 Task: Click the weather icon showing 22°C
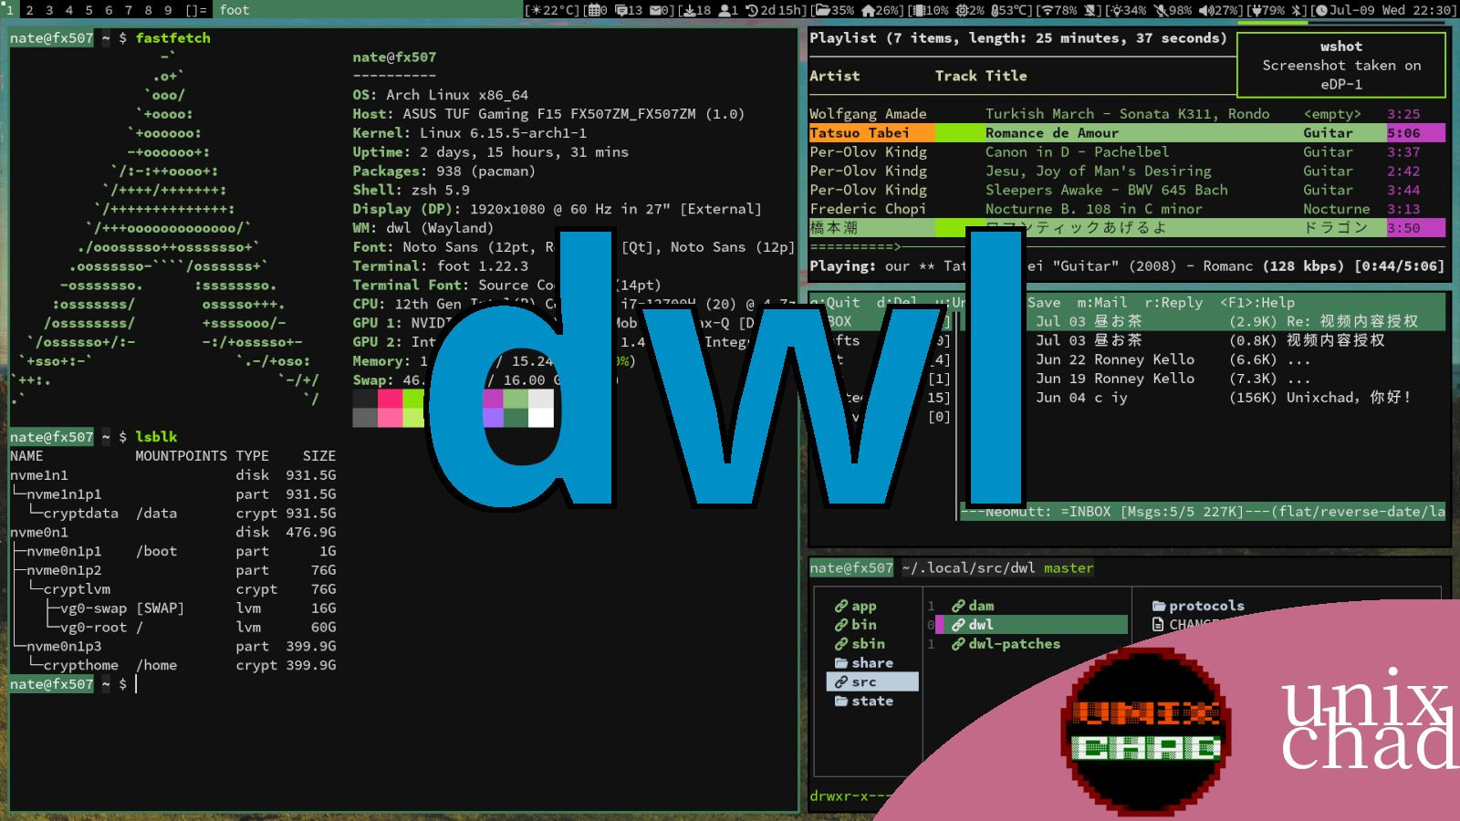[x=537, y=10]
